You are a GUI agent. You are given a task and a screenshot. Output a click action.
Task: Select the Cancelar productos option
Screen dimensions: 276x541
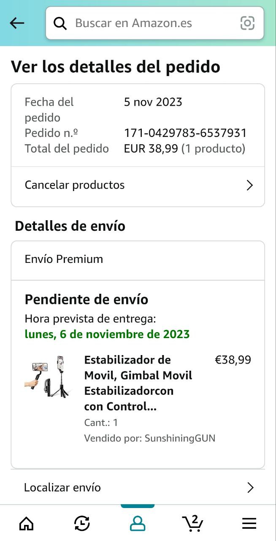coord(75,185)
